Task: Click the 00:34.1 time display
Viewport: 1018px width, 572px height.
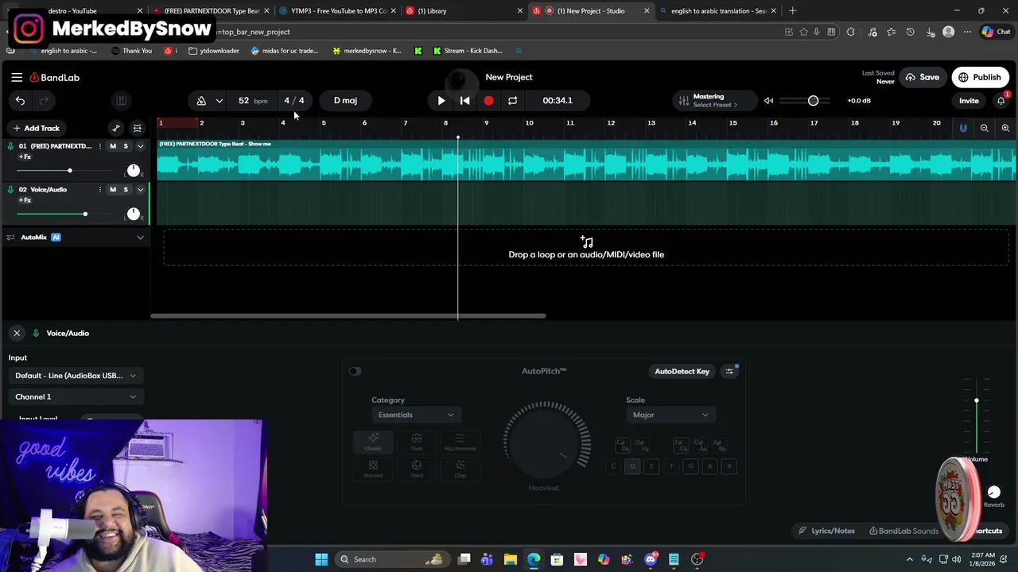Action: click(558, 100)
